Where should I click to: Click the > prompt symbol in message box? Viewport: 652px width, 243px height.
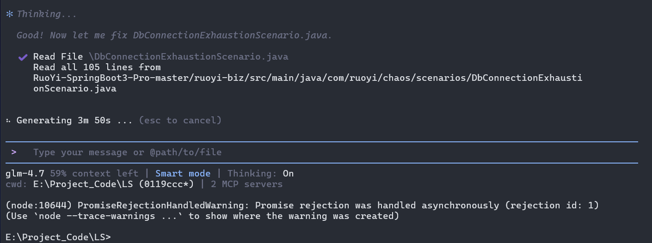(14, 152)
